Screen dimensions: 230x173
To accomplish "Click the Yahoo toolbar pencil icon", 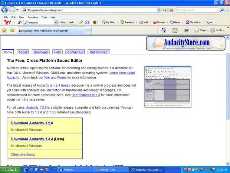I will tap(19, 22).
